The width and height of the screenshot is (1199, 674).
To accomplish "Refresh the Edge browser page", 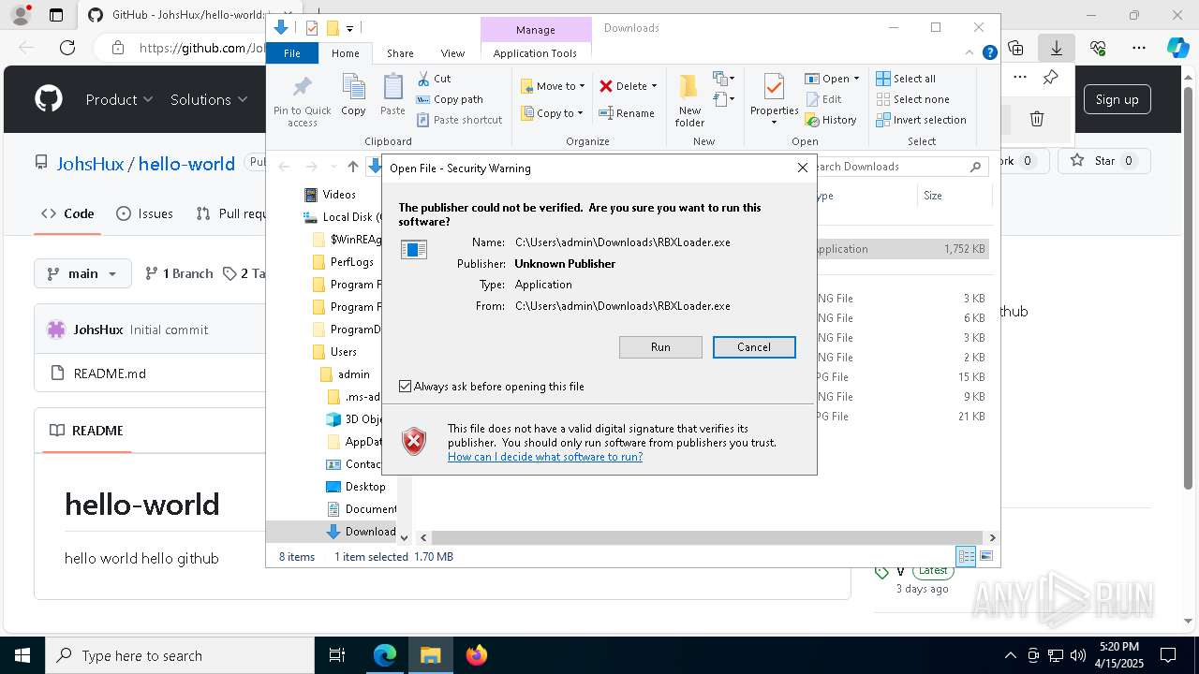I will pos(67,48).
